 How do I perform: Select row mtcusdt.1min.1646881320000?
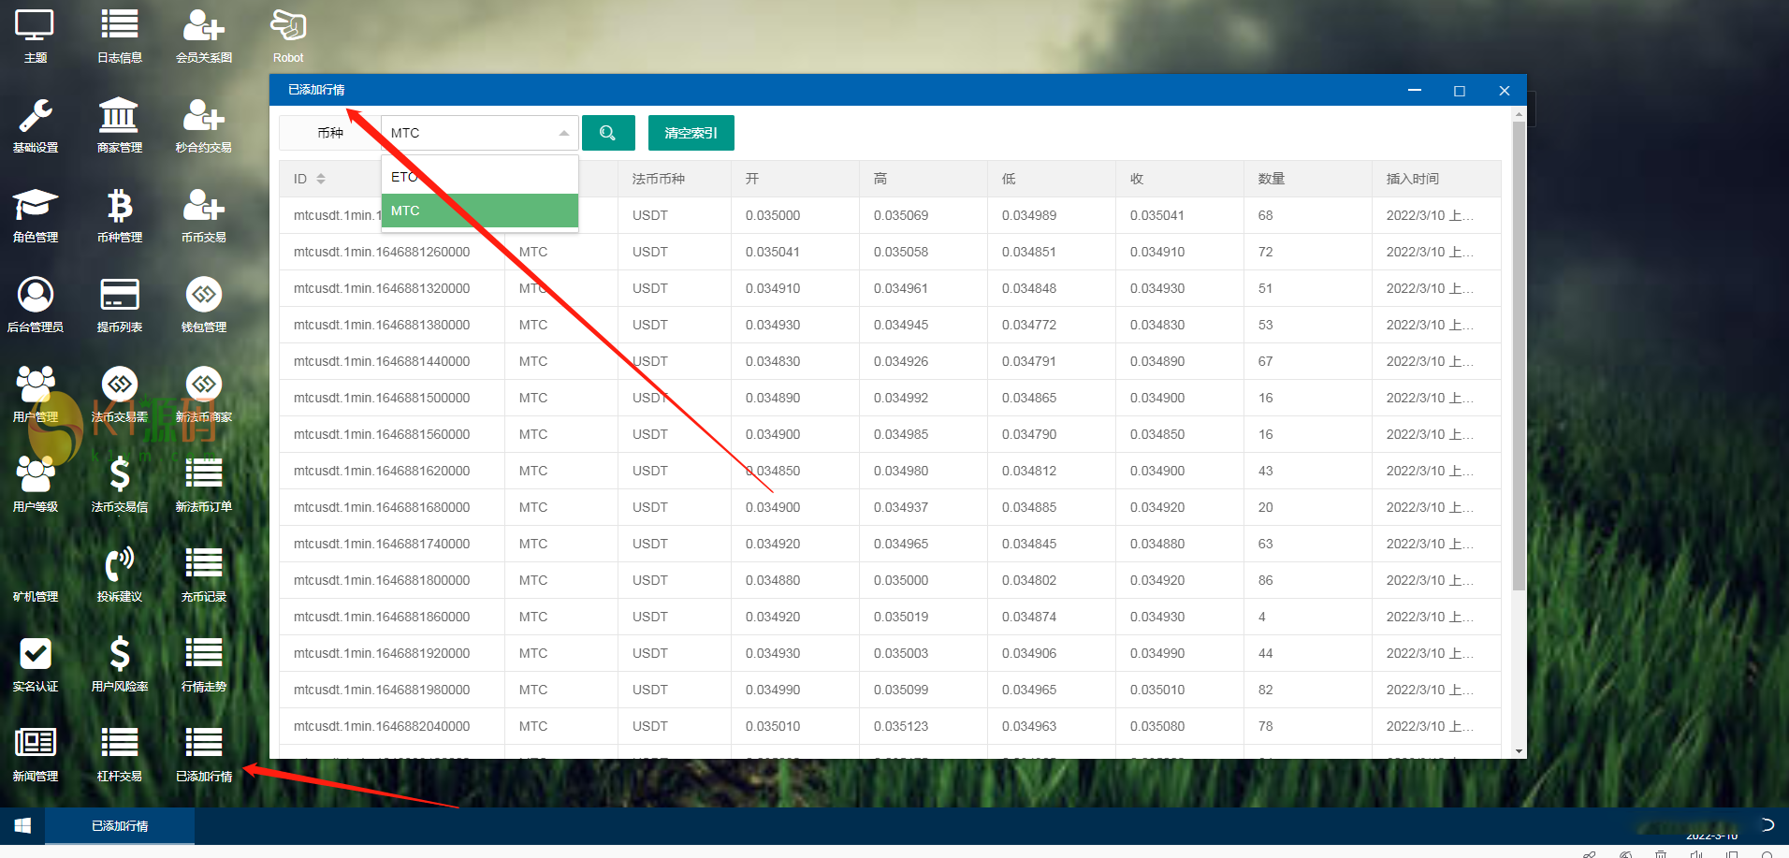coord(382,288)
